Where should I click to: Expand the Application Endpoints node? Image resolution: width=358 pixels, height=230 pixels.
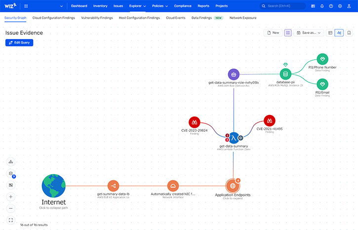[x=233, y=186]
